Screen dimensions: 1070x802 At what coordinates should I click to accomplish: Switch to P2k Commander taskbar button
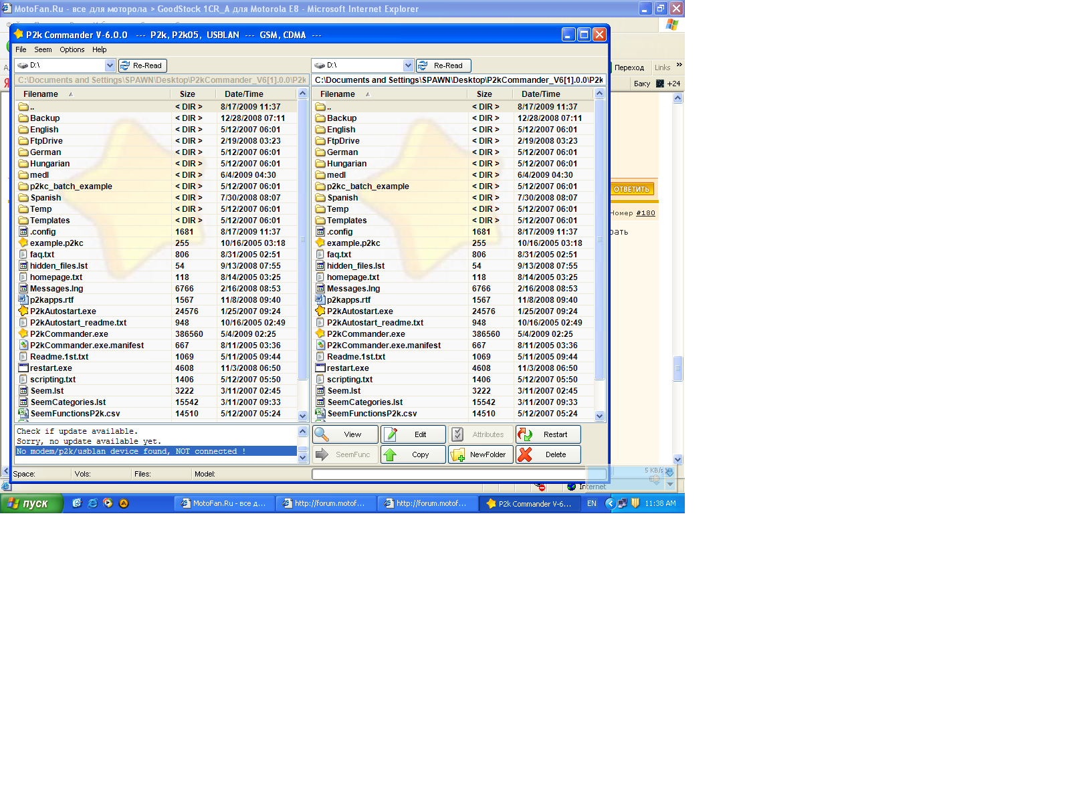pos(530,503)
